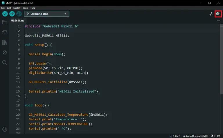The height and width of the screenshot is (138, 223).
Task: Click the pinMode(SPI_CS_Pin, OUTPUT); line
Action: [x=55, y=68]
